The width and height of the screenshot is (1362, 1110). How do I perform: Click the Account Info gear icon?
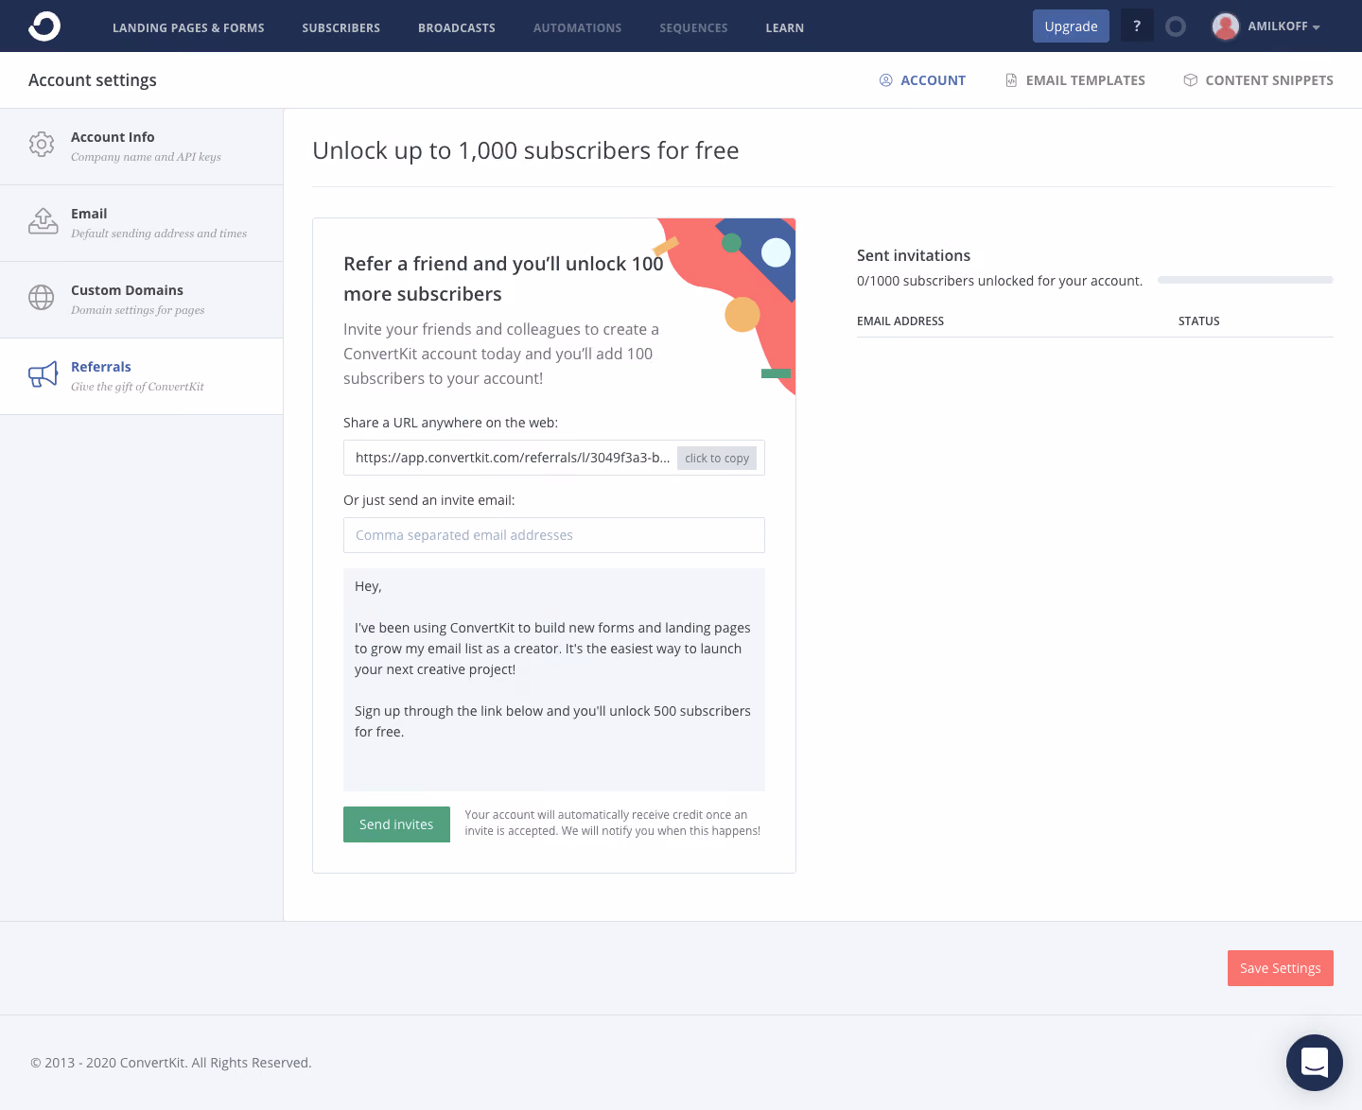[x=42, y=145]
